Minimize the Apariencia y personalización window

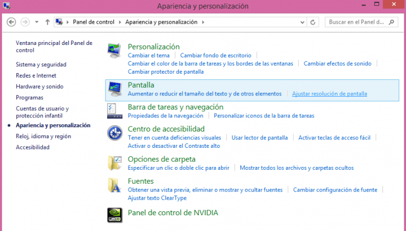tap(364, 4)
